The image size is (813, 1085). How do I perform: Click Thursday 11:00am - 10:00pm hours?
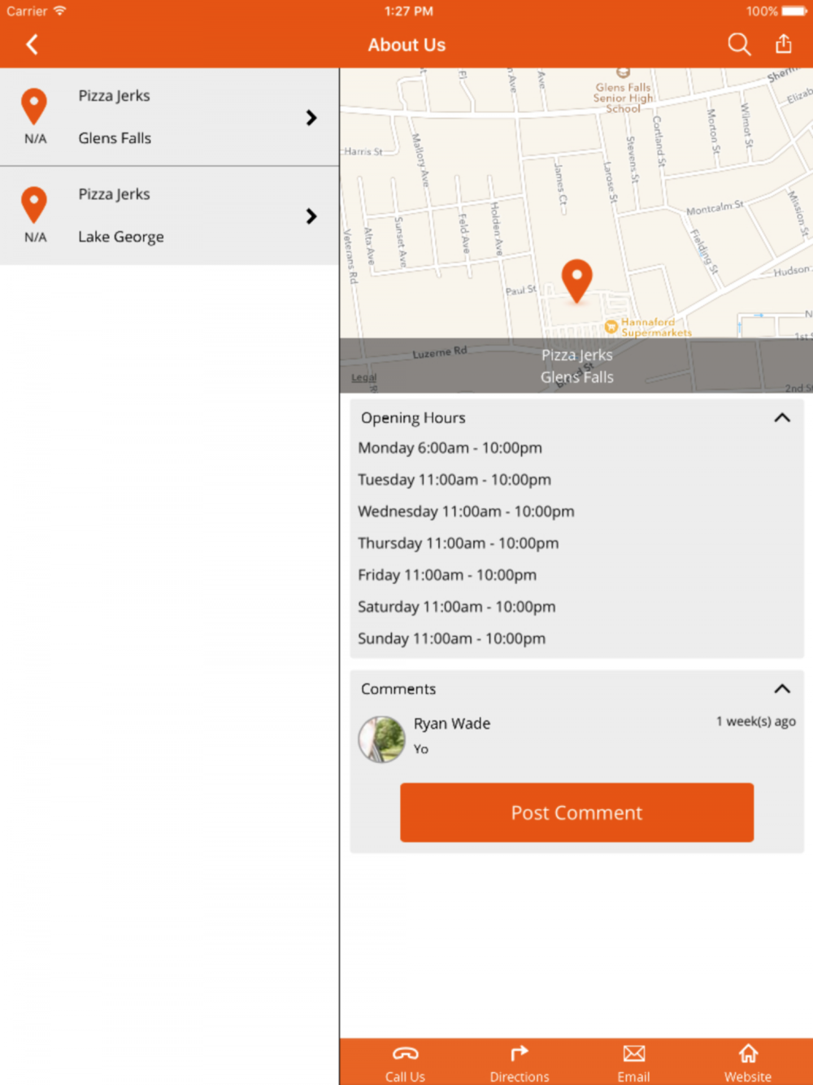459,543
